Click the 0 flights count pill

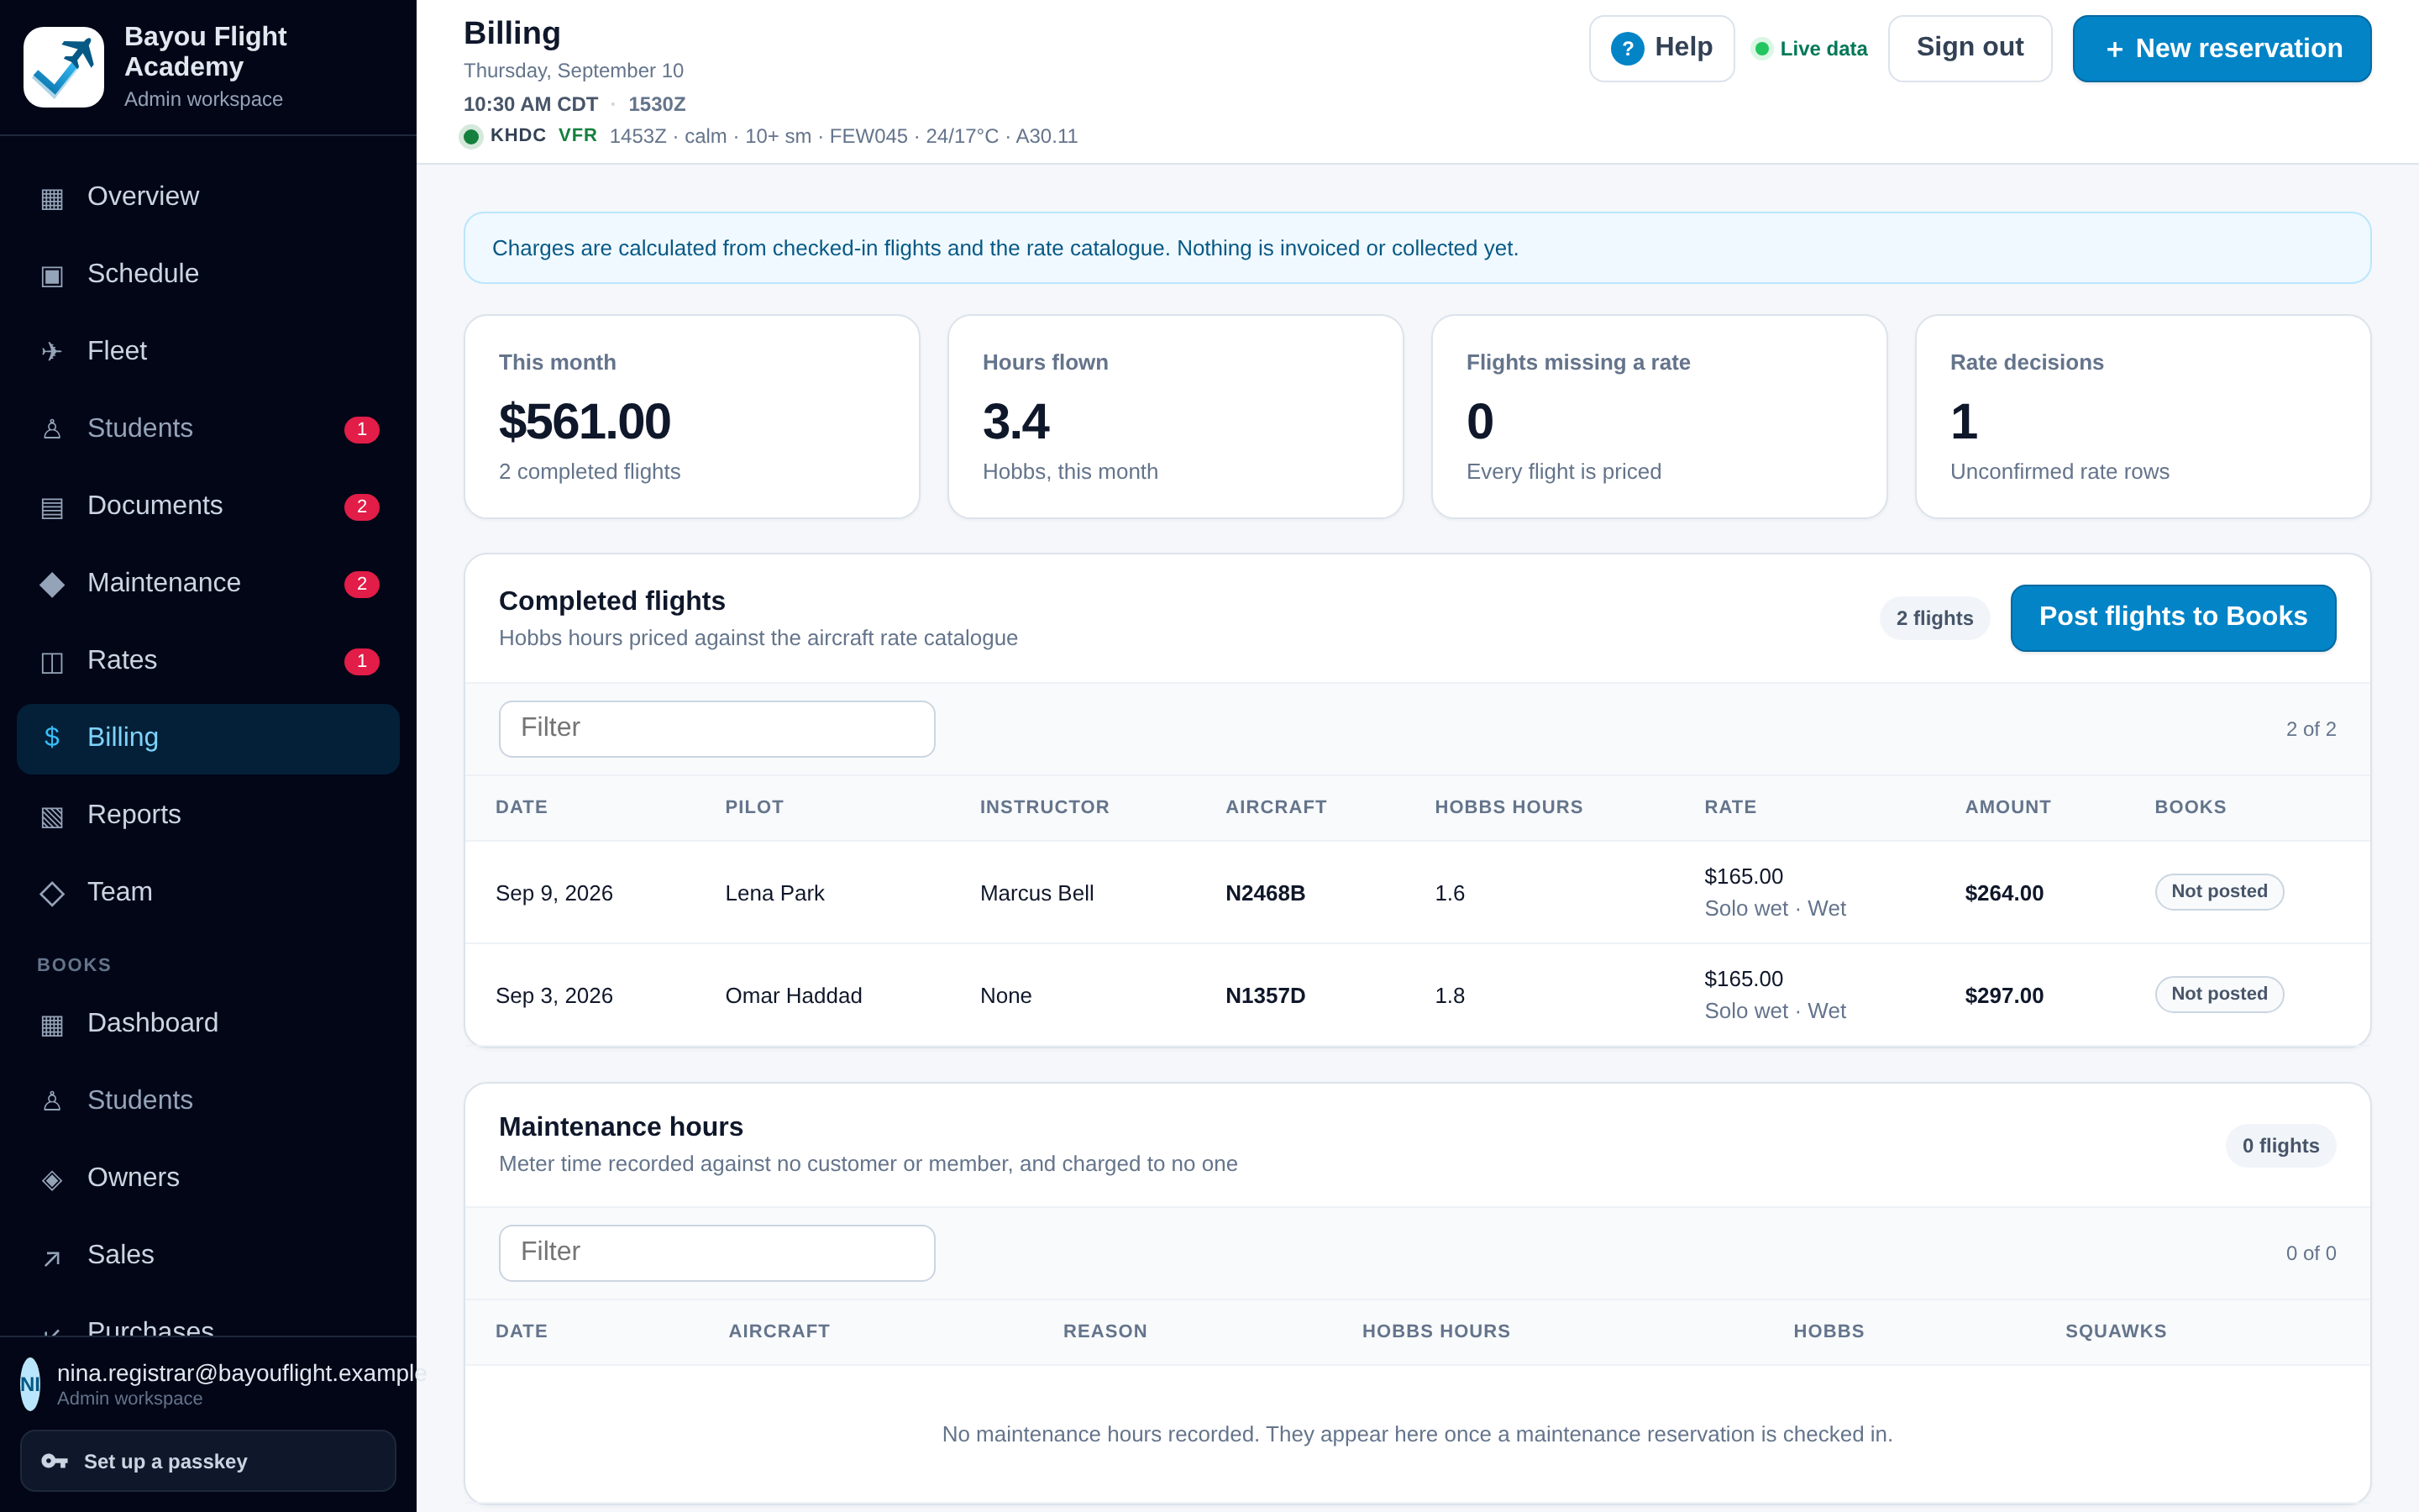(x=2280, y=1146)
